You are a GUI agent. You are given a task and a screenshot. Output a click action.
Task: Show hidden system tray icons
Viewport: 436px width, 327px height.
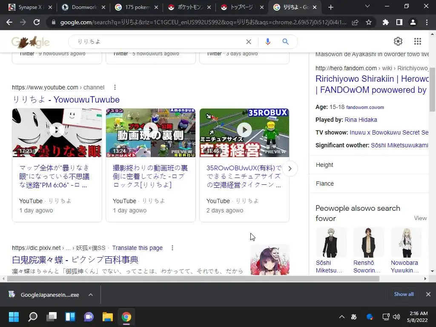(342, 317)
